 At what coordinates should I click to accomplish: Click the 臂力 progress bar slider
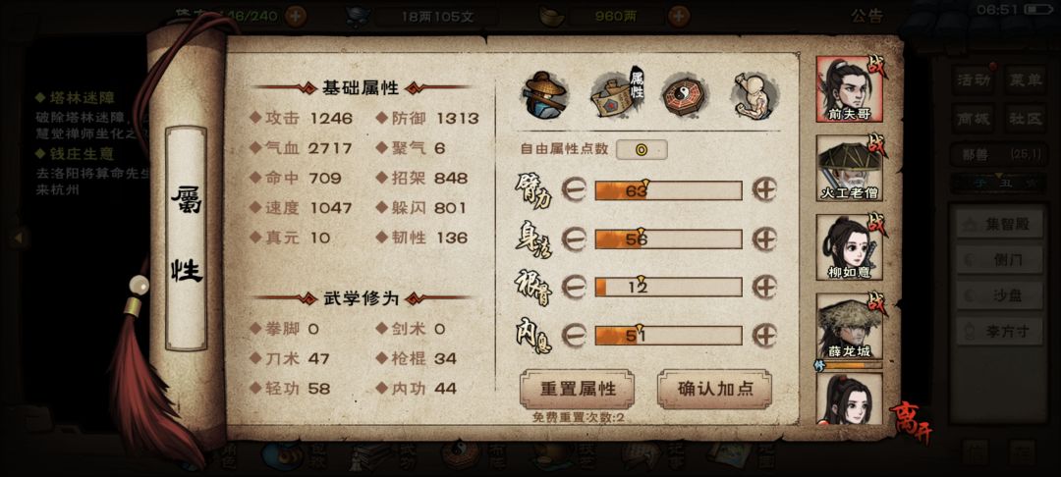pyautogui.click(x=669, y=190)
